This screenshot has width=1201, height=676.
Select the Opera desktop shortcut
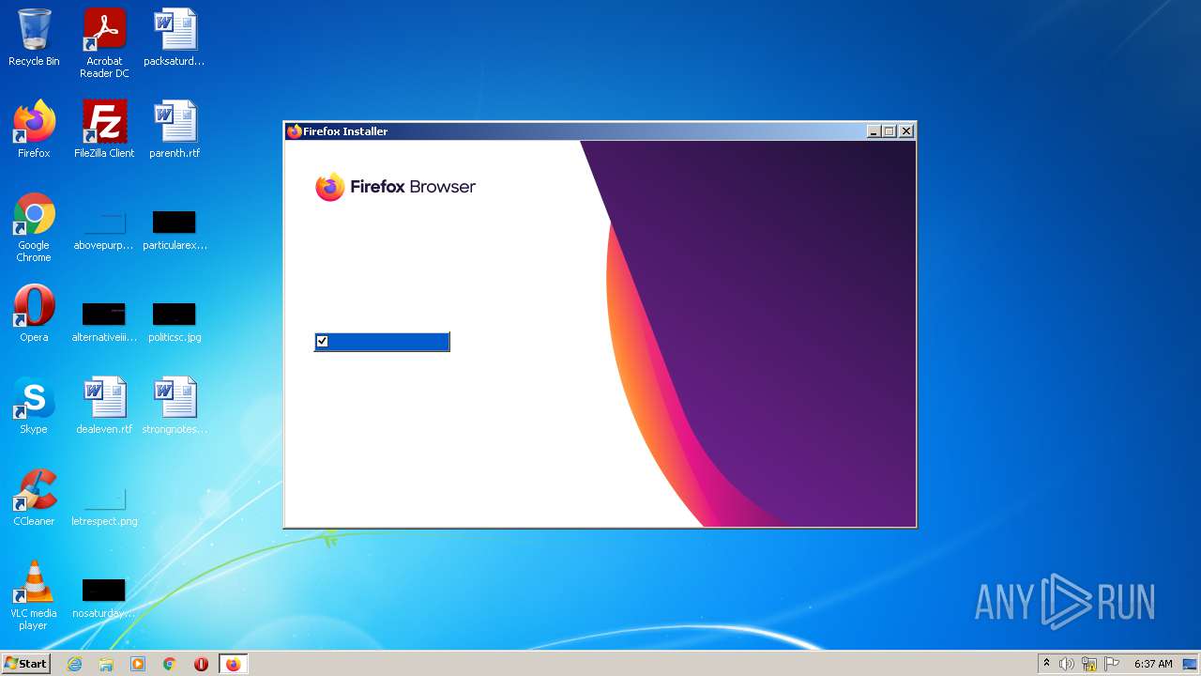(x=34, y=314)
